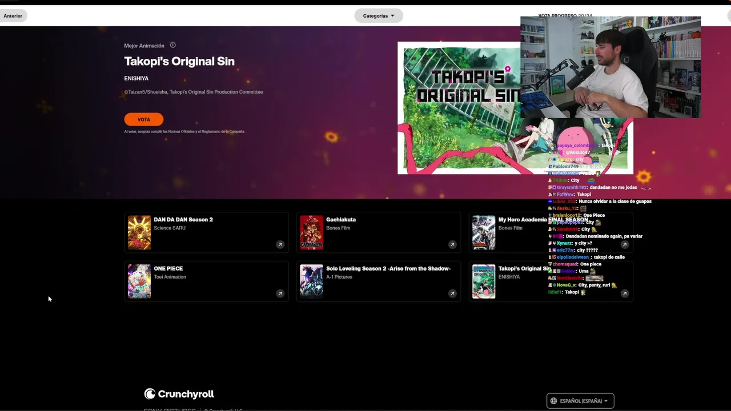Image resolution: width=731 pixels, height=411 pixels.
Task: Open the My Hero Academia arrow icon
Action: point(625,244)
